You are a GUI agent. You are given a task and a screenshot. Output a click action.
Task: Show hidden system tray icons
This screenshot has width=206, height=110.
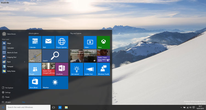coord(181,108)
